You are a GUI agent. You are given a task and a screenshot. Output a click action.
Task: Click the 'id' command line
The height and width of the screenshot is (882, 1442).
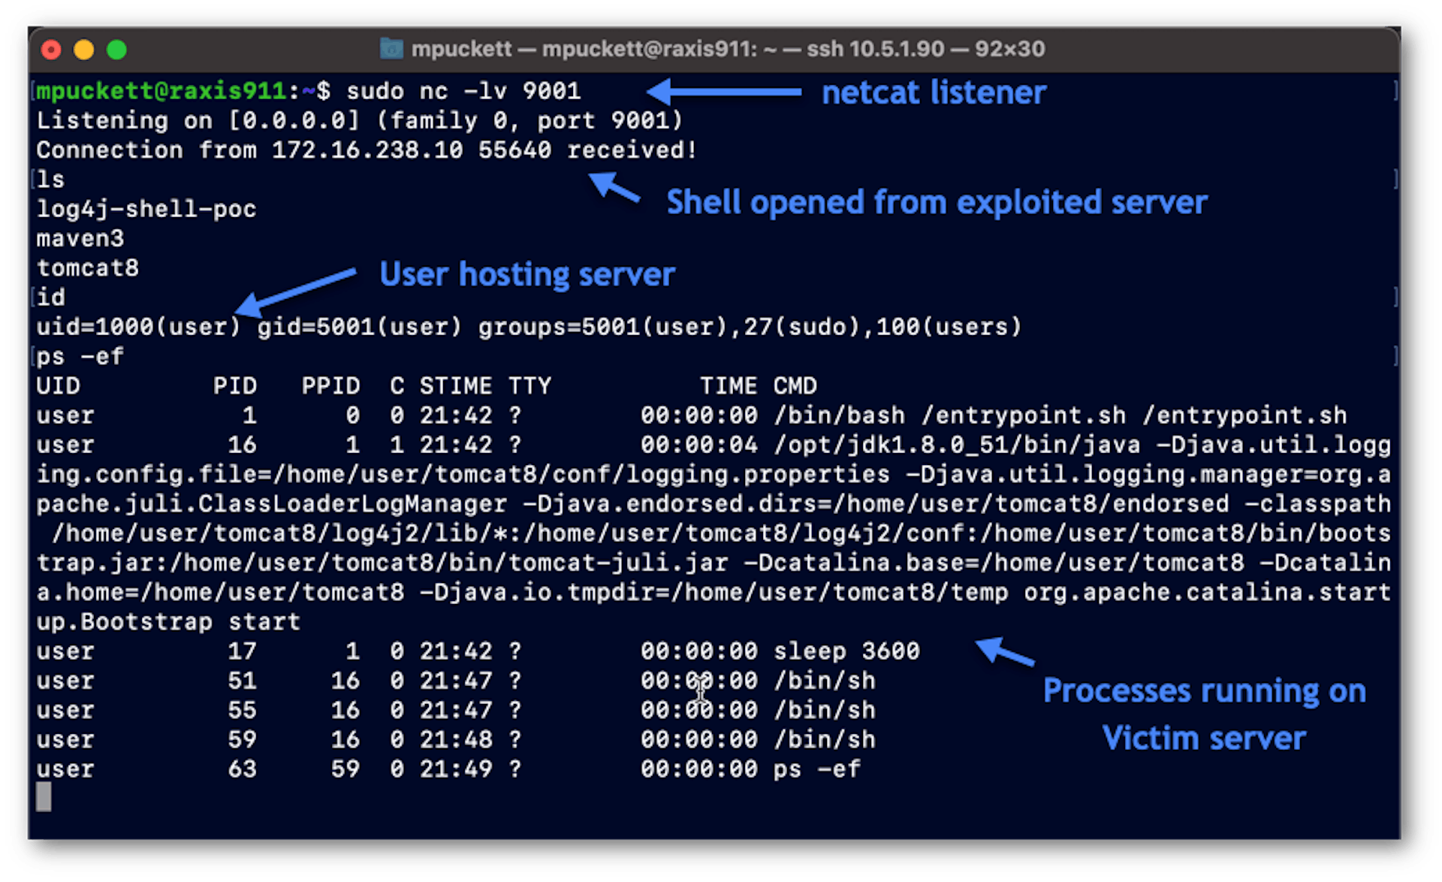51,298
